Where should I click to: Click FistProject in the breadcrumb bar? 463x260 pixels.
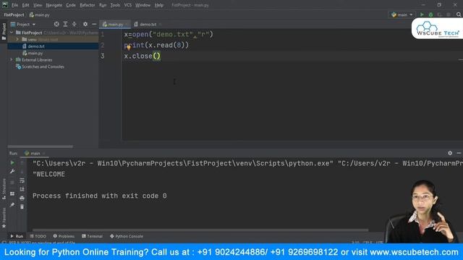tap(14, 14)
